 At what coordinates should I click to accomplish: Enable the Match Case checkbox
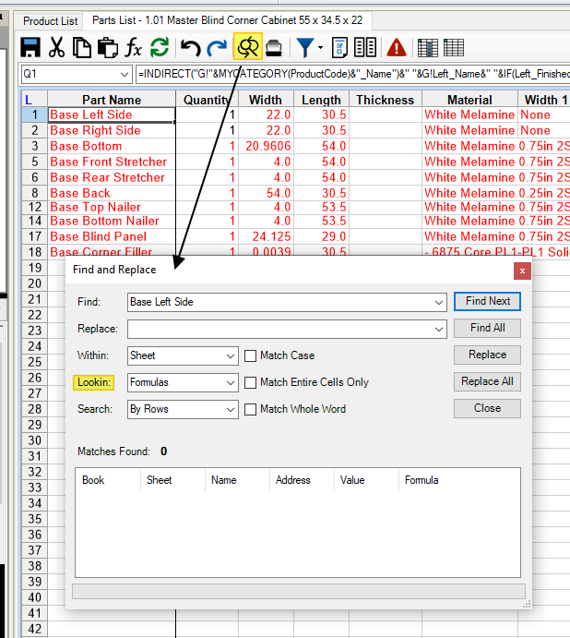(251, 355)
